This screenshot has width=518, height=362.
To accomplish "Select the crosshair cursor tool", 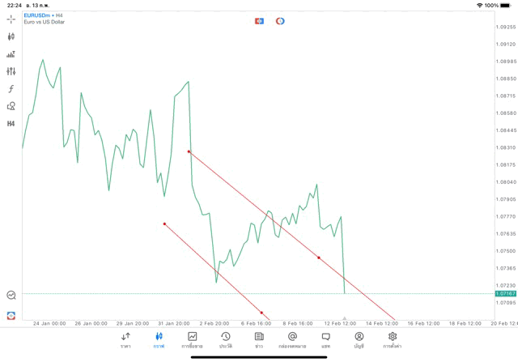I will [11, 19].
